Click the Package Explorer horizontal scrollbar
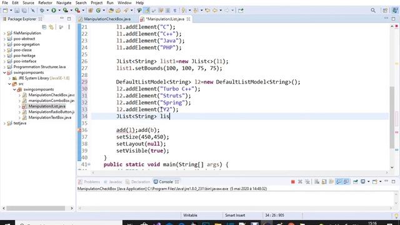 coord(36,208)
